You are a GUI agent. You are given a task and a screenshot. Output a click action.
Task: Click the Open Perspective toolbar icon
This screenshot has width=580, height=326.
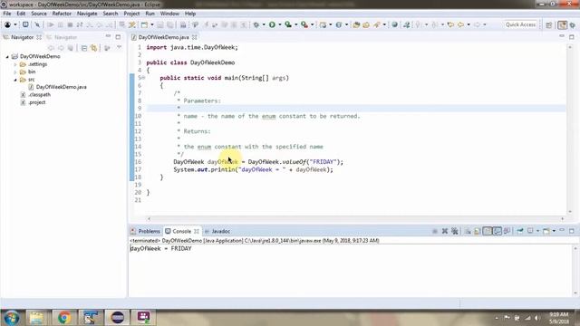click(549, 24)
